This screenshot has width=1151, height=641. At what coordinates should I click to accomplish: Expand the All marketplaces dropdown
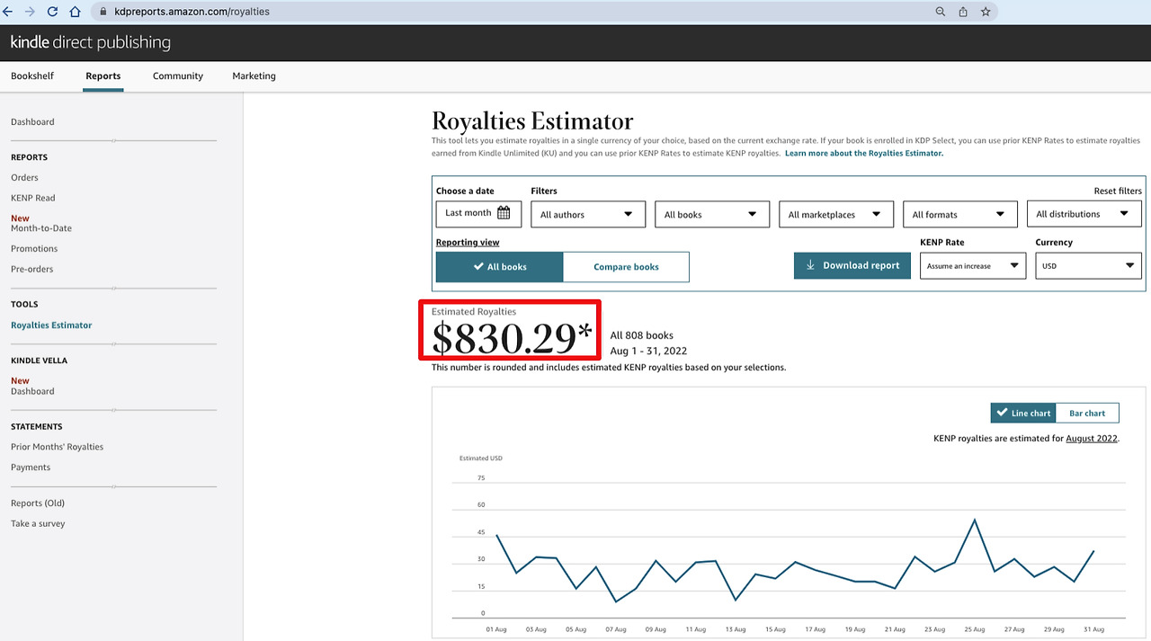click(x=836, y=214)
